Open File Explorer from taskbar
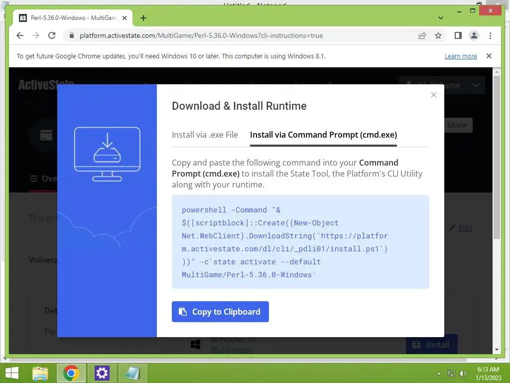 40,373
